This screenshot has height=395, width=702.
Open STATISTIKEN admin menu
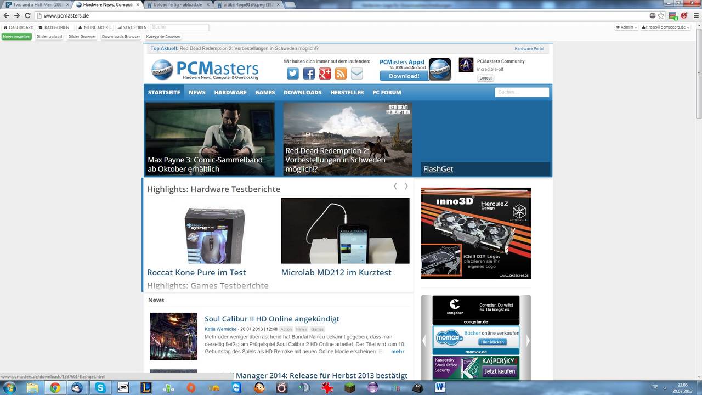132,27
